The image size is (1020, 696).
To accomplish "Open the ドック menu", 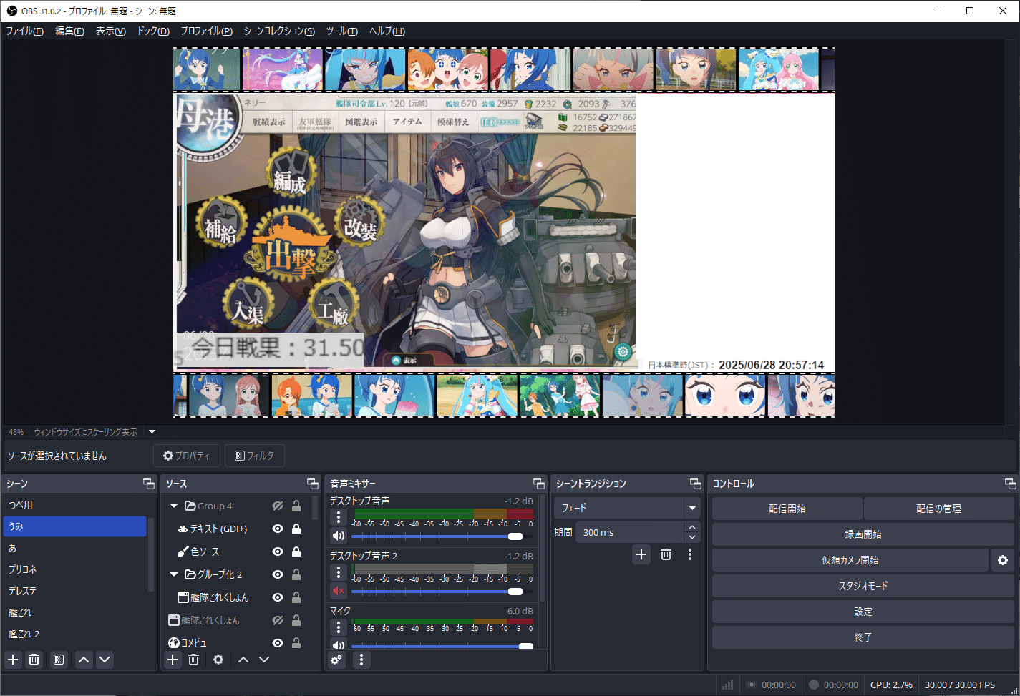I will [153, 31].
